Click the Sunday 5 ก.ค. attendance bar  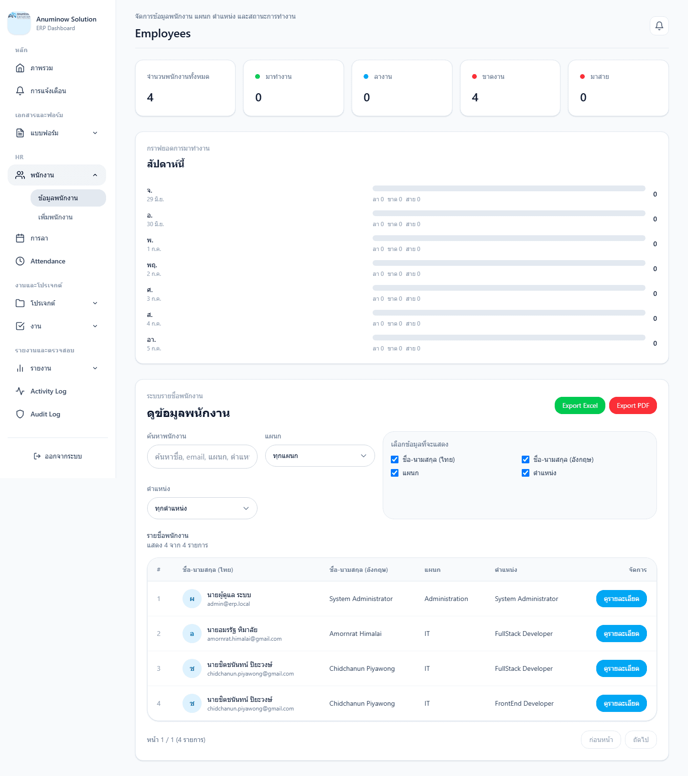pos(509,338)
